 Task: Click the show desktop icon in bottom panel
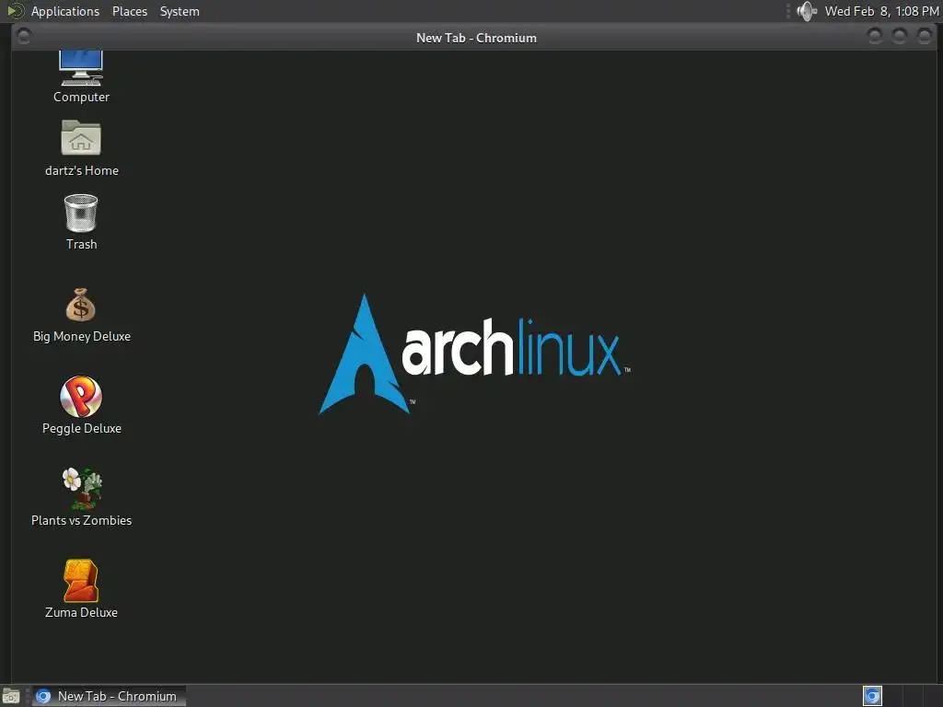[11, 696]
